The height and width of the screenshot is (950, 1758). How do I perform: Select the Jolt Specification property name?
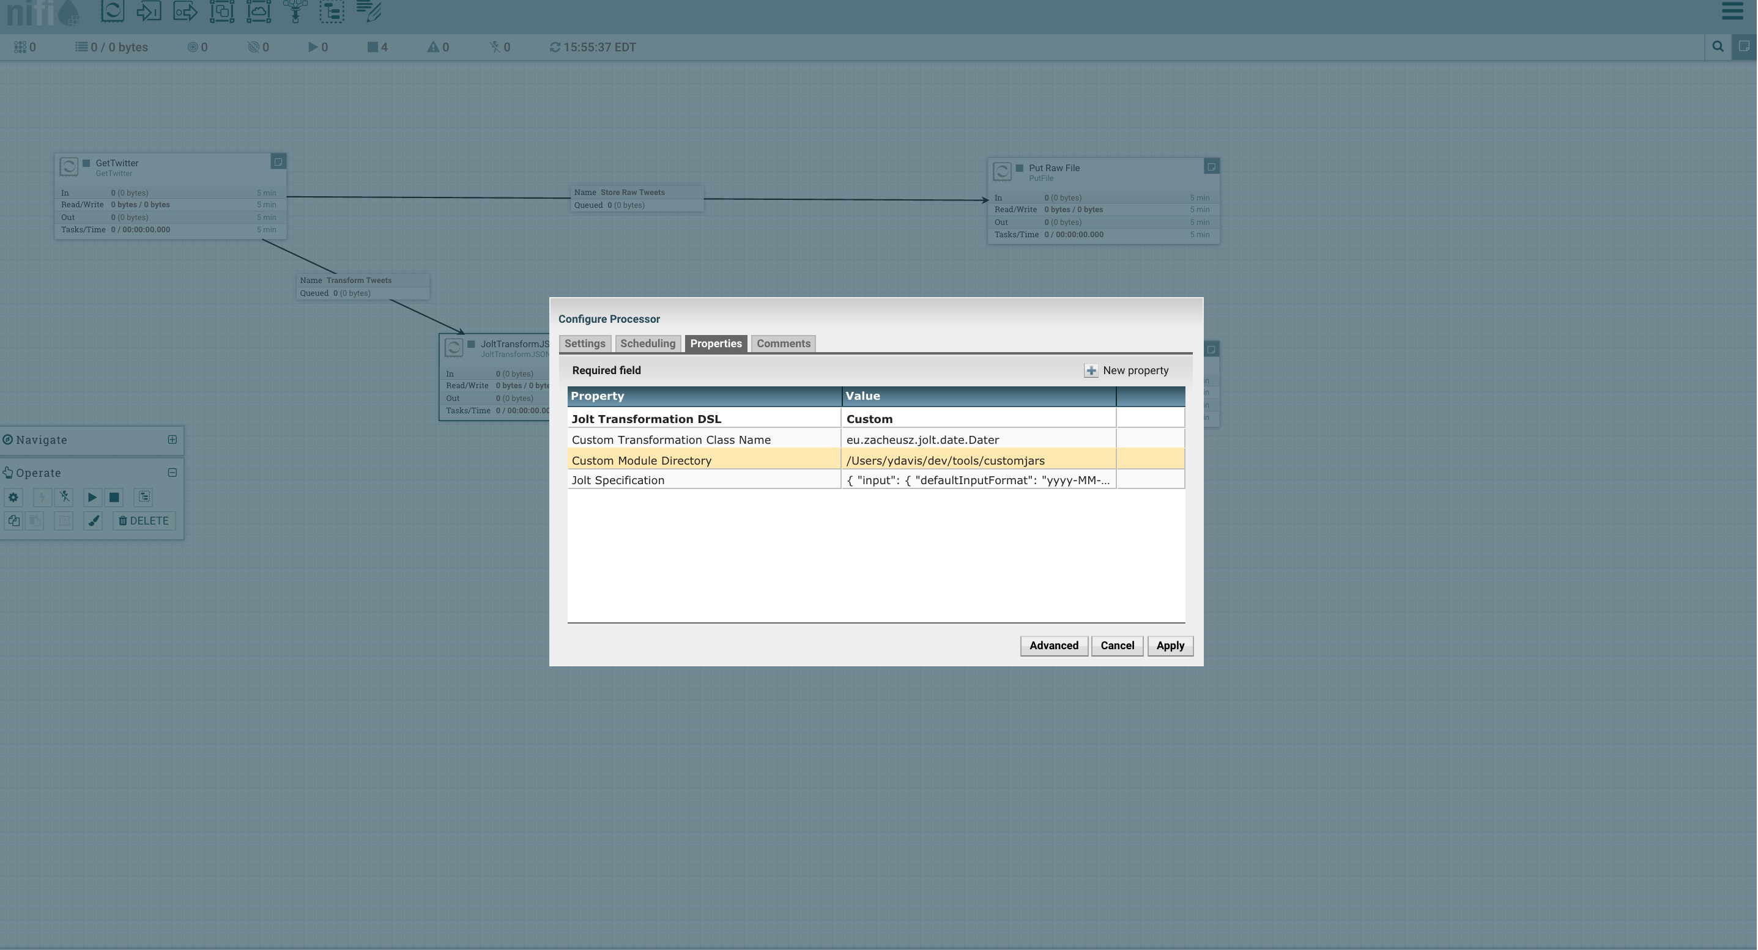point(618,481)
